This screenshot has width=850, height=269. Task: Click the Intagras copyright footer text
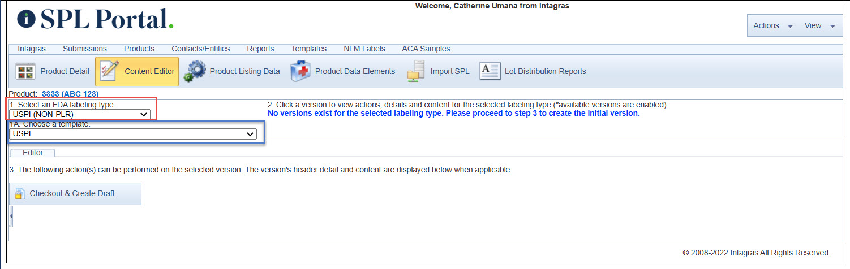757,253
